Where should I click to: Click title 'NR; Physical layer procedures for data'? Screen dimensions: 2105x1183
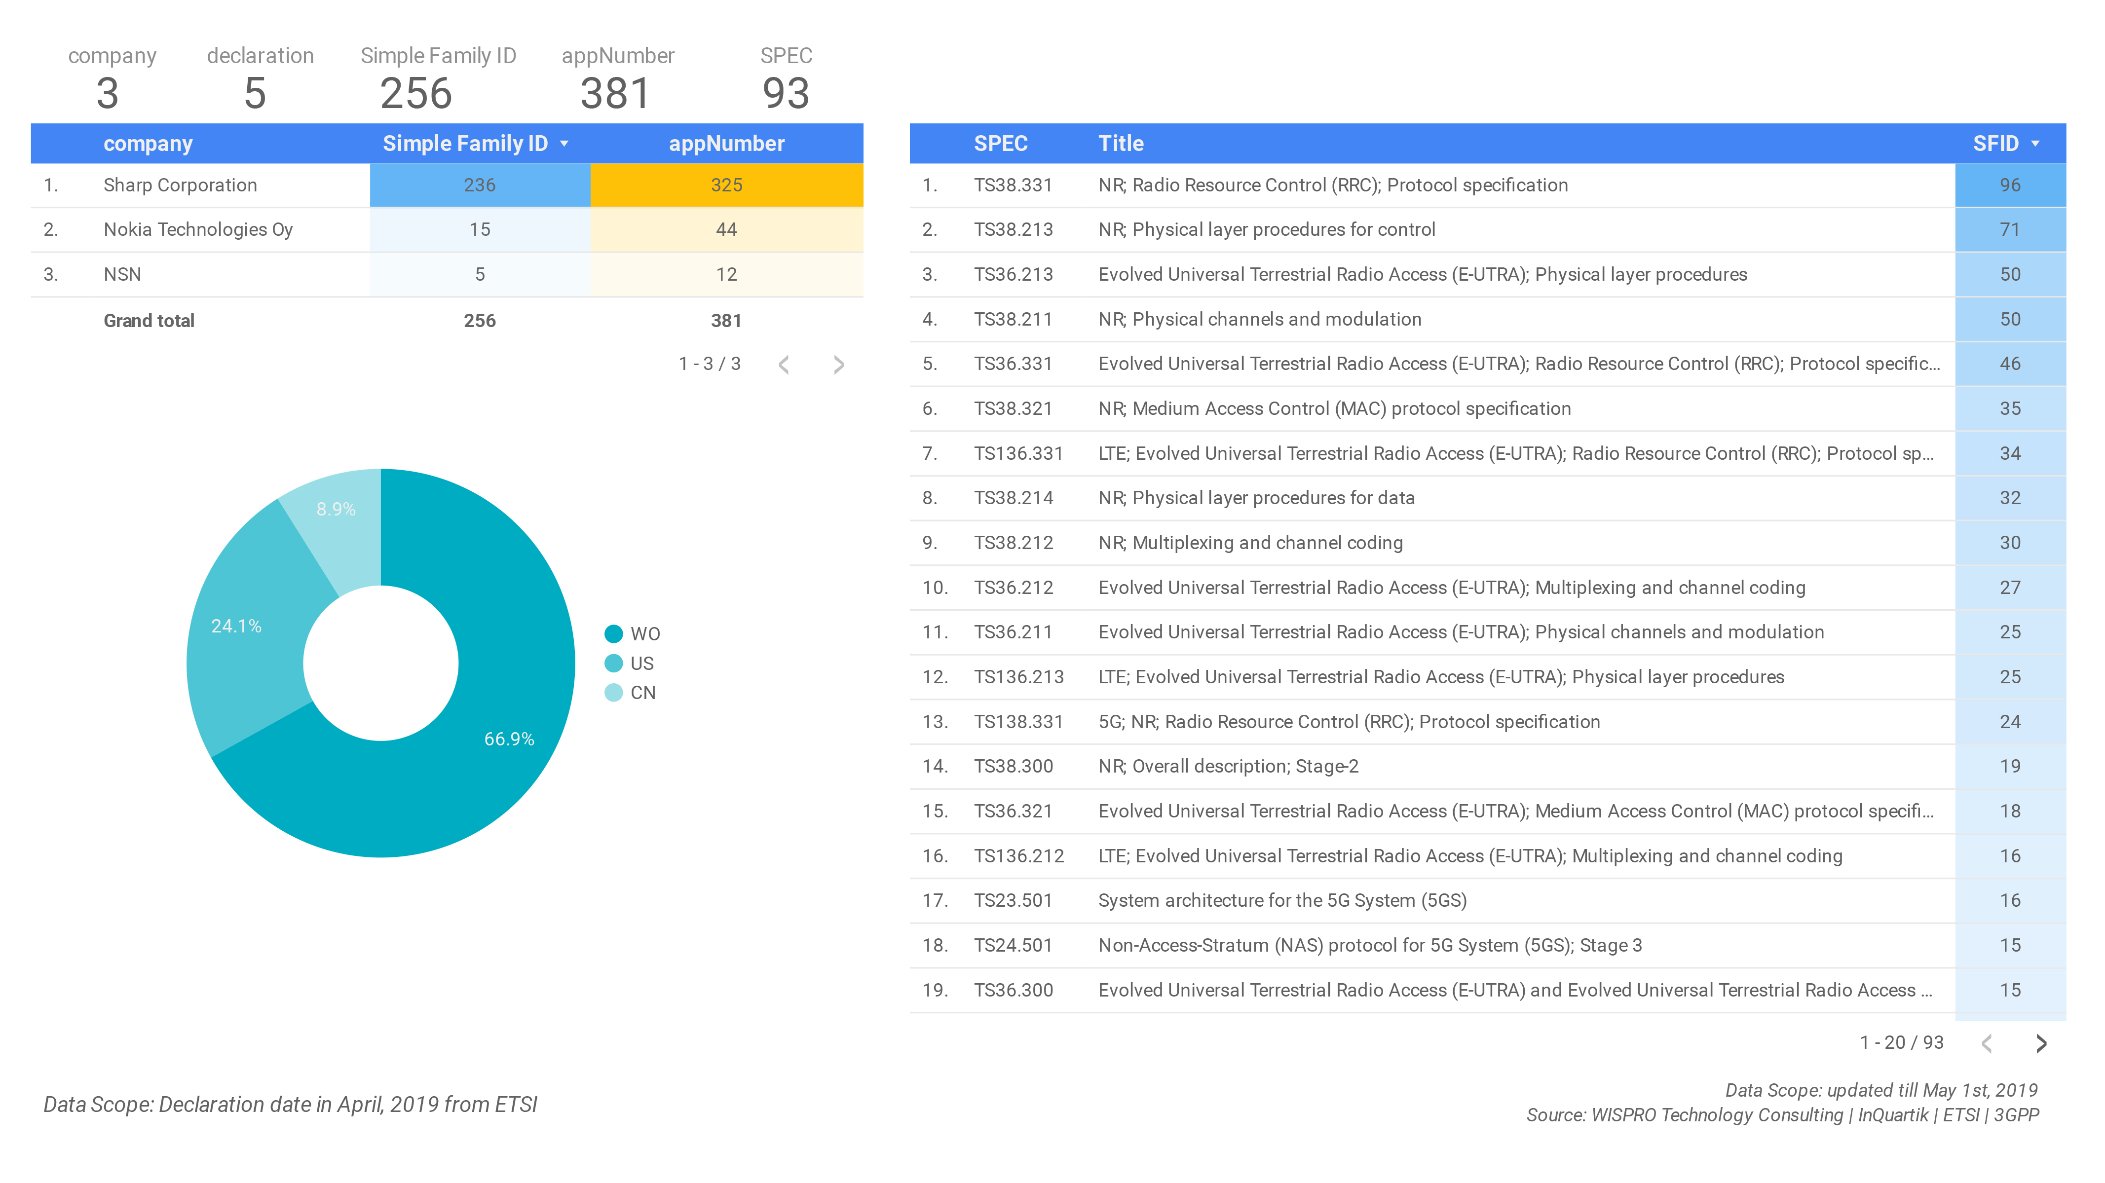coord(1256,498)
